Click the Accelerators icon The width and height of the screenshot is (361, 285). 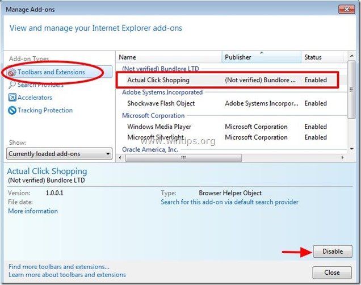(x=12, y=98)
